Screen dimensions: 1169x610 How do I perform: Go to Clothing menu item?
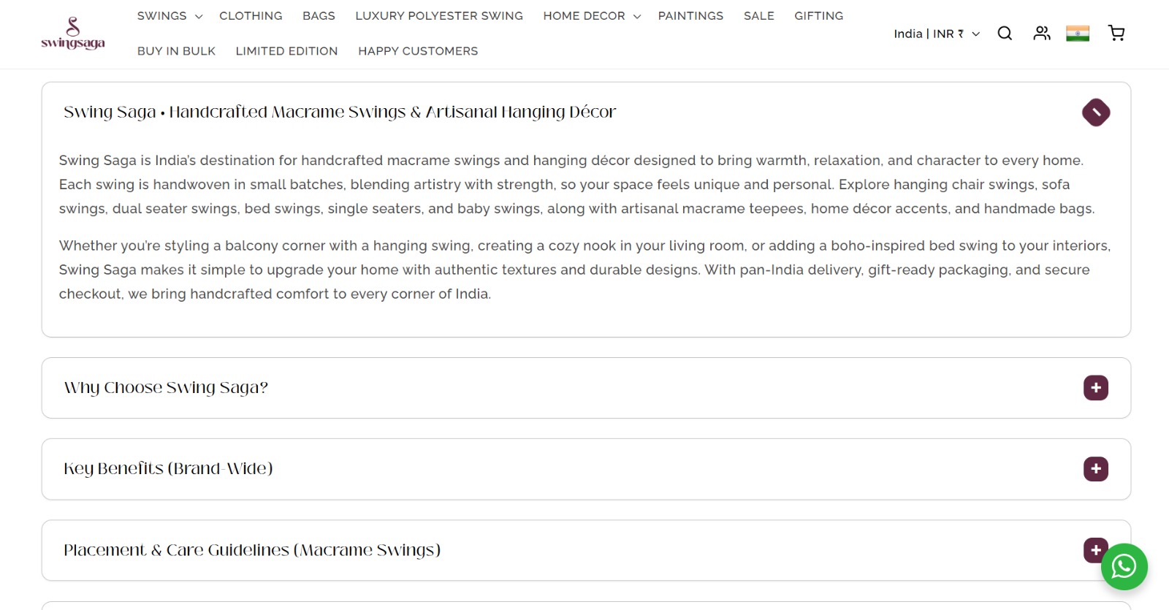click(x=251, y=16)
